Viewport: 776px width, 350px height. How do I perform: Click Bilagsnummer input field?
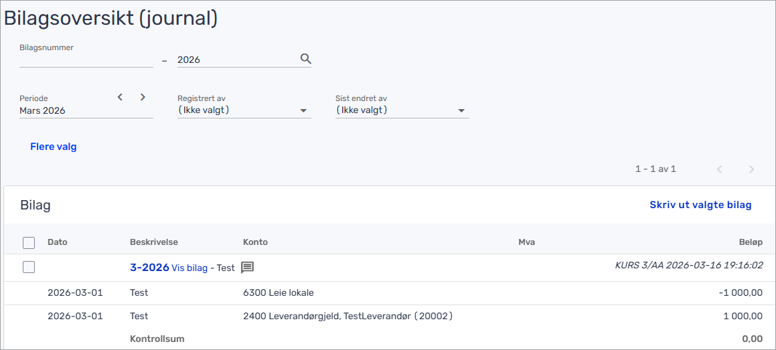pyautogui.click(x=86, y=60)
